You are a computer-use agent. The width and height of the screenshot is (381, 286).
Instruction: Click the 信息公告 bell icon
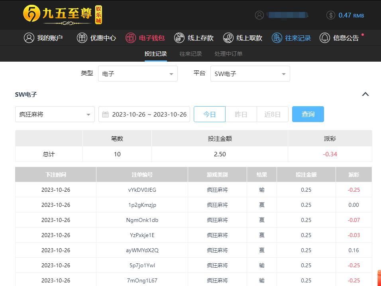click(325, 38)
